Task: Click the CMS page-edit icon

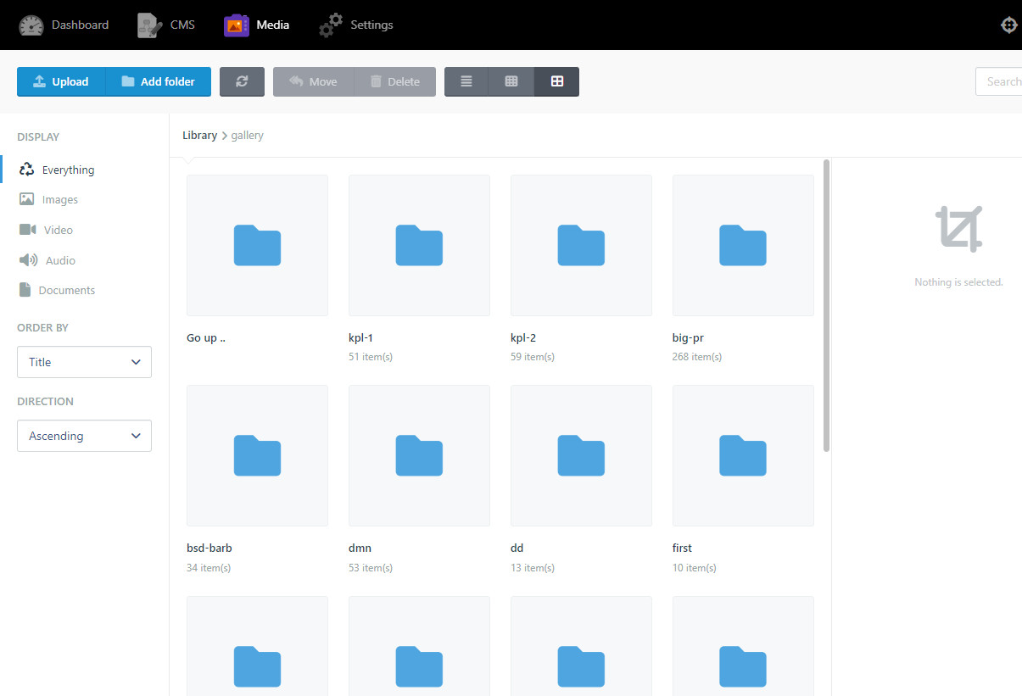Action: point(150,25)
